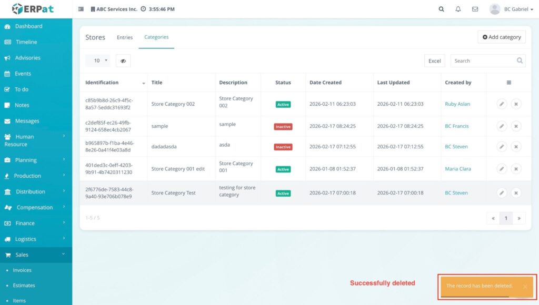
Task: Open the Ruby Aslan creator link
Action: tap(457, 104)
